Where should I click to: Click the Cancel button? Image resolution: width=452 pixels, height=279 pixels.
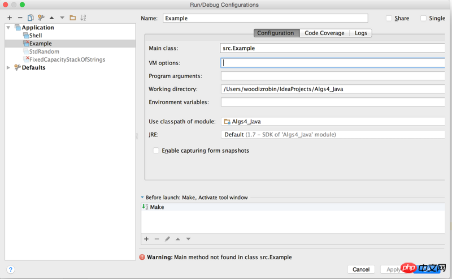(x=360, y=269)
